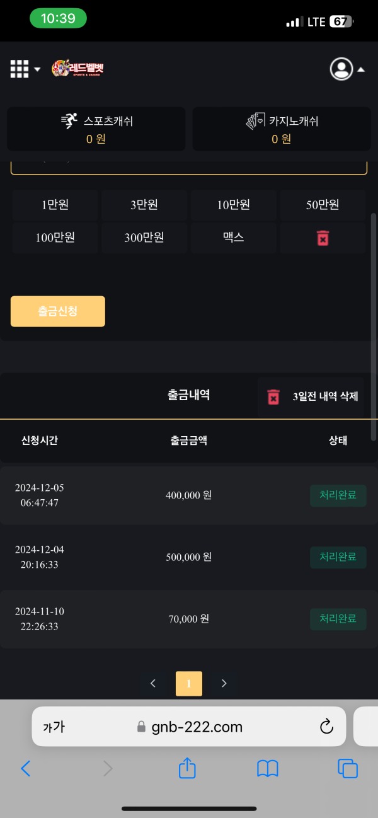The height and width of the screenshot is (818, 378).
Task: Switch to the 출금내역 section header
Action: 188,395
